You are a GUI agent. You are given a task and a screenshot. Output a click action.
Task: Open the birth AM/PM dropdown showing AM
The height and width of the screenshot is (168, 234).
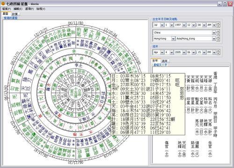(x=214, y=25)
